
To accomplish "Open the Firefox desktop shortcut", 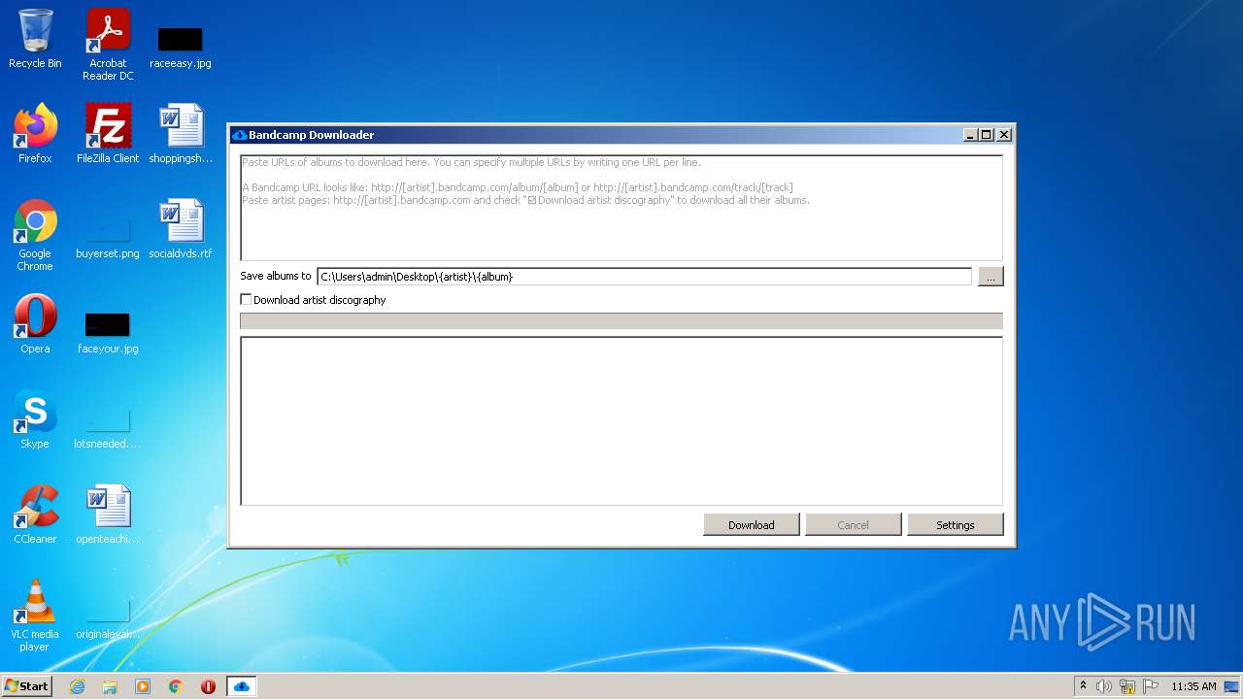I will point(35,134).
